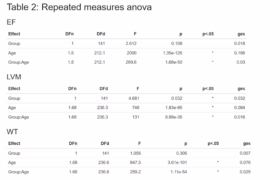
Task: Click the F value 269.6 cell
Action: pyautogui.click(x=131, y=62)
